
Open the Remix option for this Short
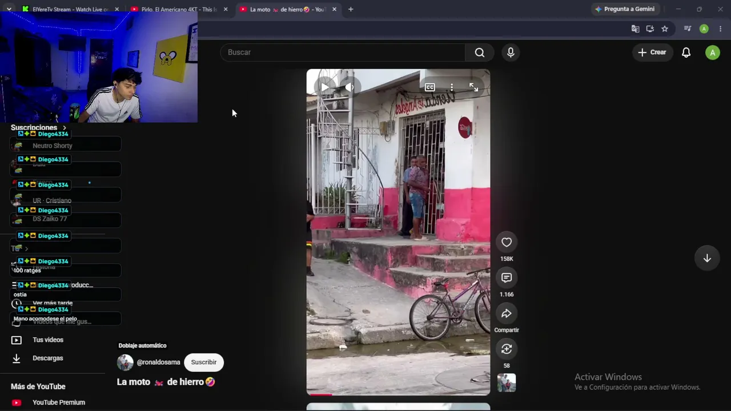[507, 349]
